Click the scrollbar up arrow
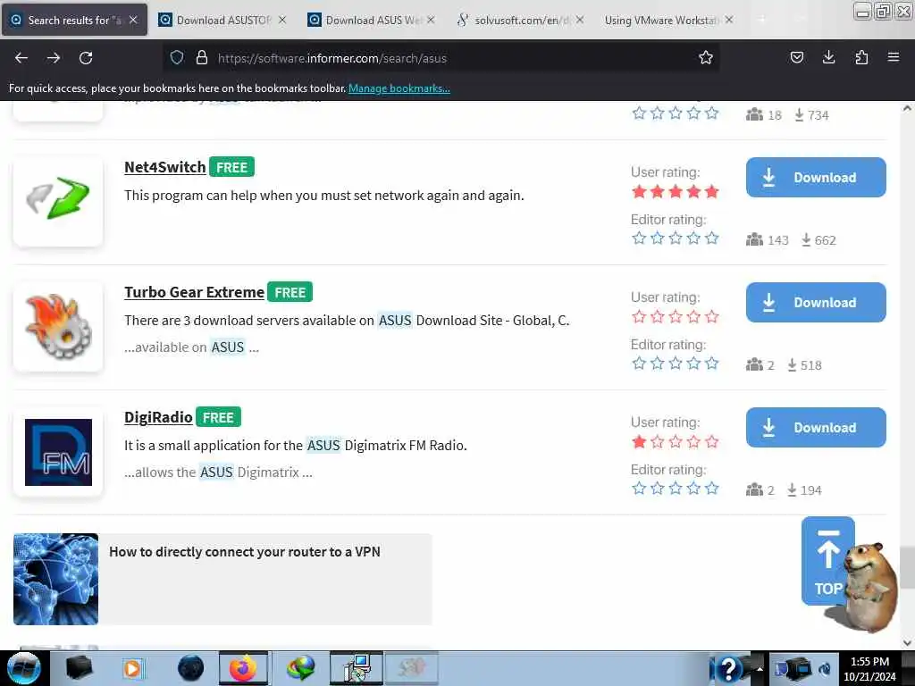The image size is (915, 686). click(x=907, y=108)
